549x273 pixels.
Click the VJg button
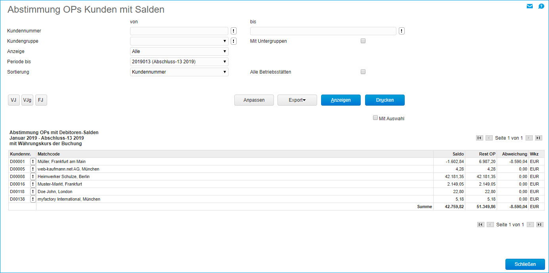point(27,100)
